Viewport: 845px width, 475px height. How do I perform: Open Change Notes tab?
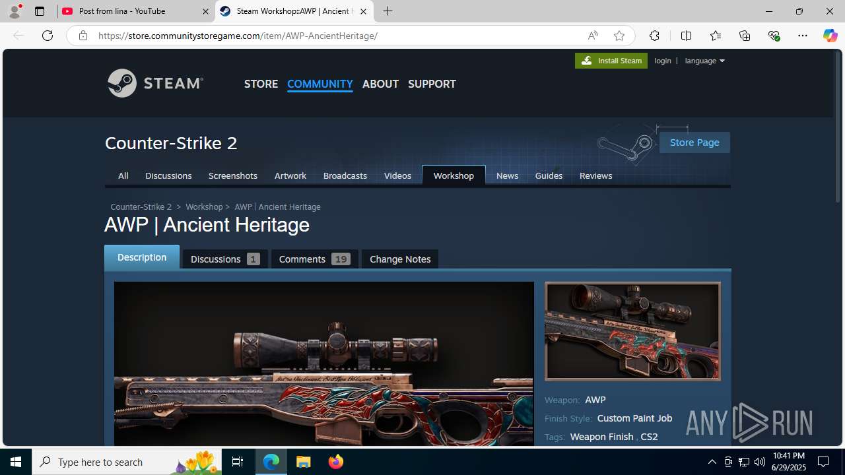pos(400,259)
